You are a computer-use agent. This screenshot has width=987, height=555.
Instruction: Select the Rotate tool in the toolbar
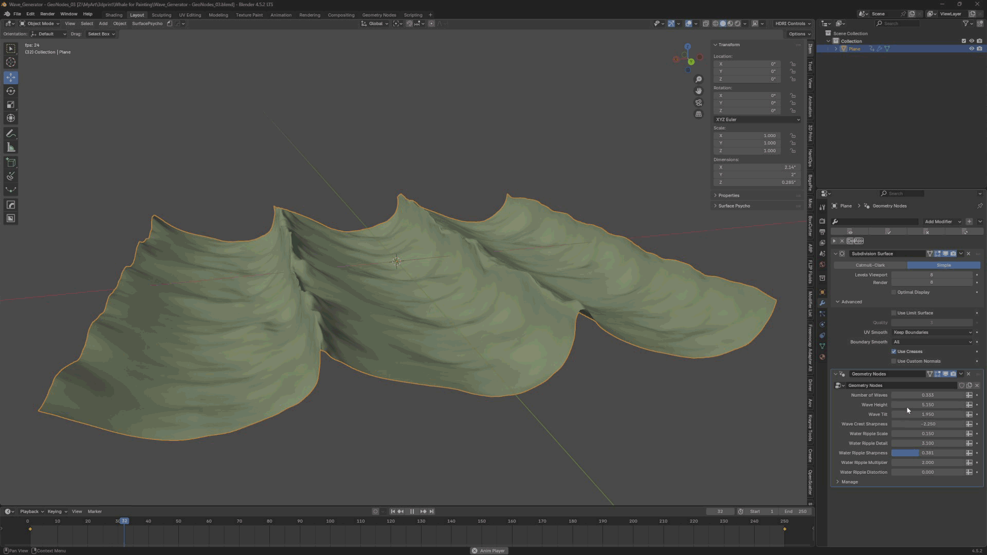[10, 91]
